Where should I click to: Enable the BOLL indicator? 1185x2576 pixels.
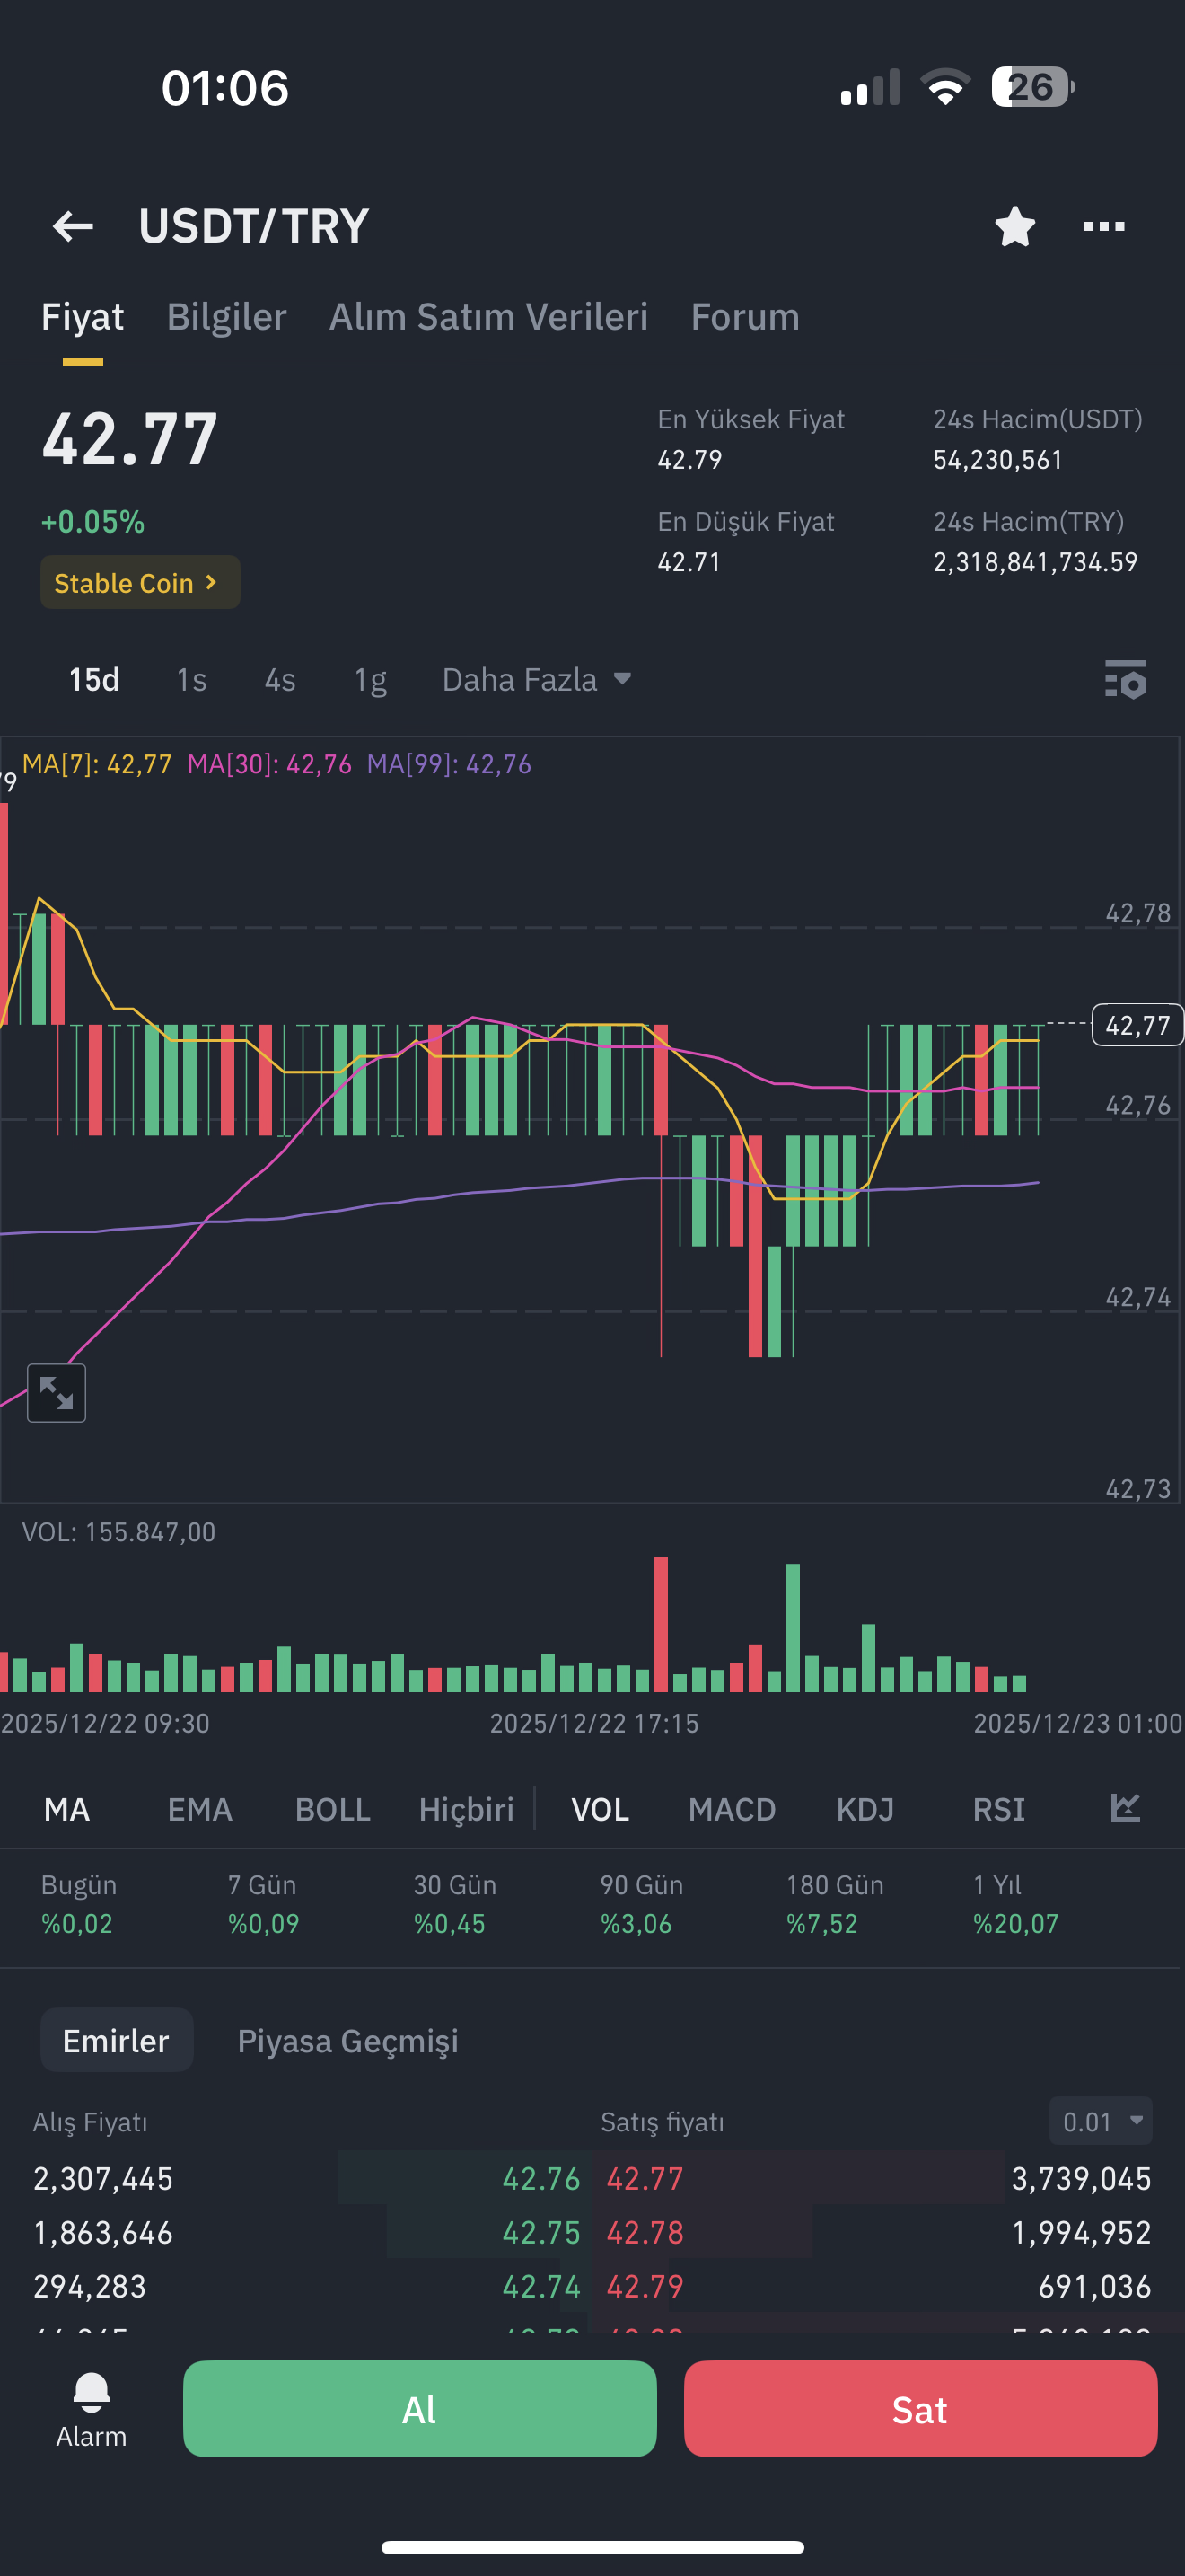pos(333,1809)
